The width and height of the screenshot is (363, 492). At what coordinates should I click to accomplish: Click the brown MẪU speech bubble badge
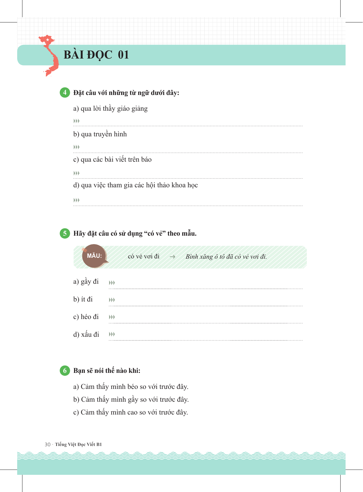[94, 256]
